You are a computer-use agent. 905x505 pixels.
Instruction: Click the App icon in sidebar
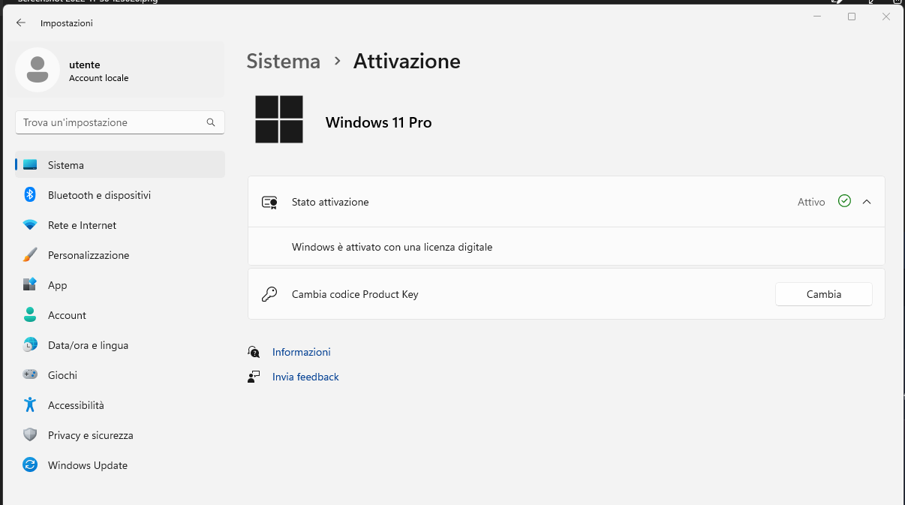(x=30, y=285)
